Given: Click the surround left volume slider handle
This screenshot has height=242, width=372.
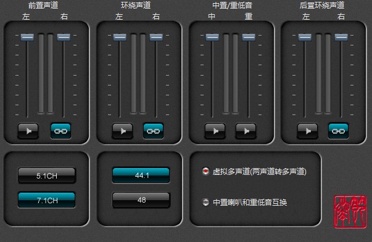Looking at the screenshot, I should 120,37.
